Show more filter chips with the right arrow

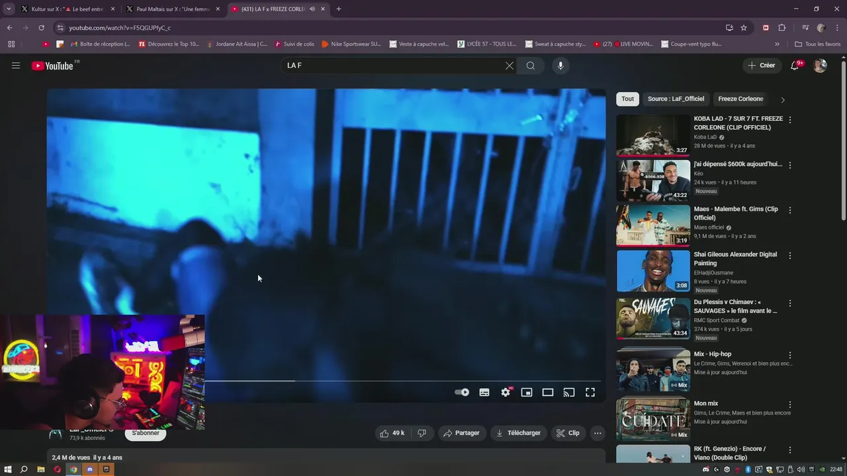click(783, 100)
